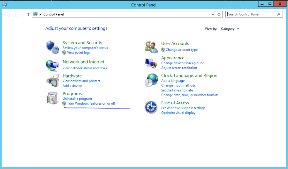
Task: Click the Control Panel title bar icon
Action: pos(4,5)
